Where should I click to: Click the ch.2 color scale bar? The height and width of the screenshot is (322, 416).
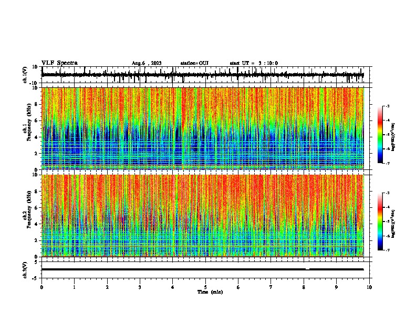pos(380,222)
